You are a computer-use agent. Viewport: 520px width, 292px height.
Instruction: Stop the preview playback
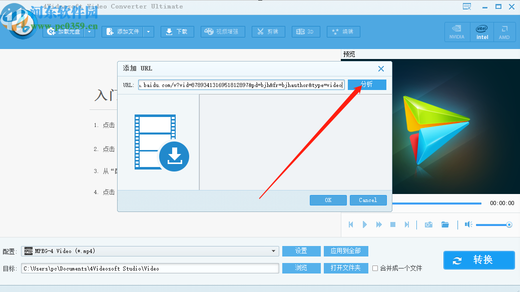[393, 224]
